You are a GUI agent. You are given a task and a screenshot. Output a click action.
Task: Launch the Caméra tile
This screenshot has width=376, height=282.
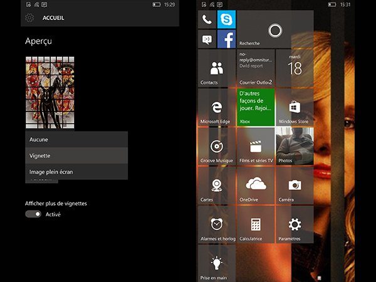(295, 185)
